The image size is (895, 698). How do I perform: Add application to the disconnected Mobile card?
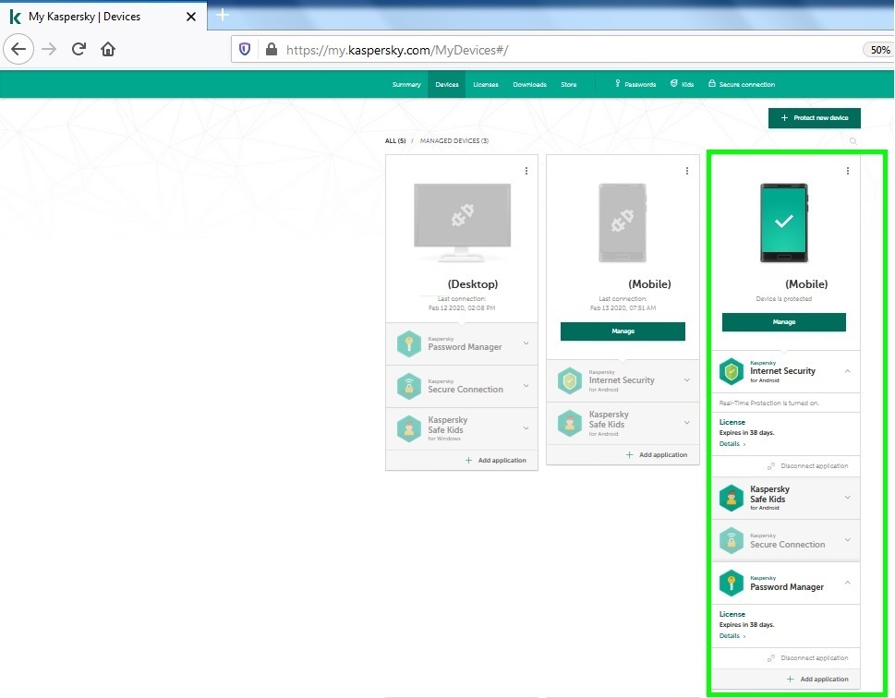coord(657,455)
